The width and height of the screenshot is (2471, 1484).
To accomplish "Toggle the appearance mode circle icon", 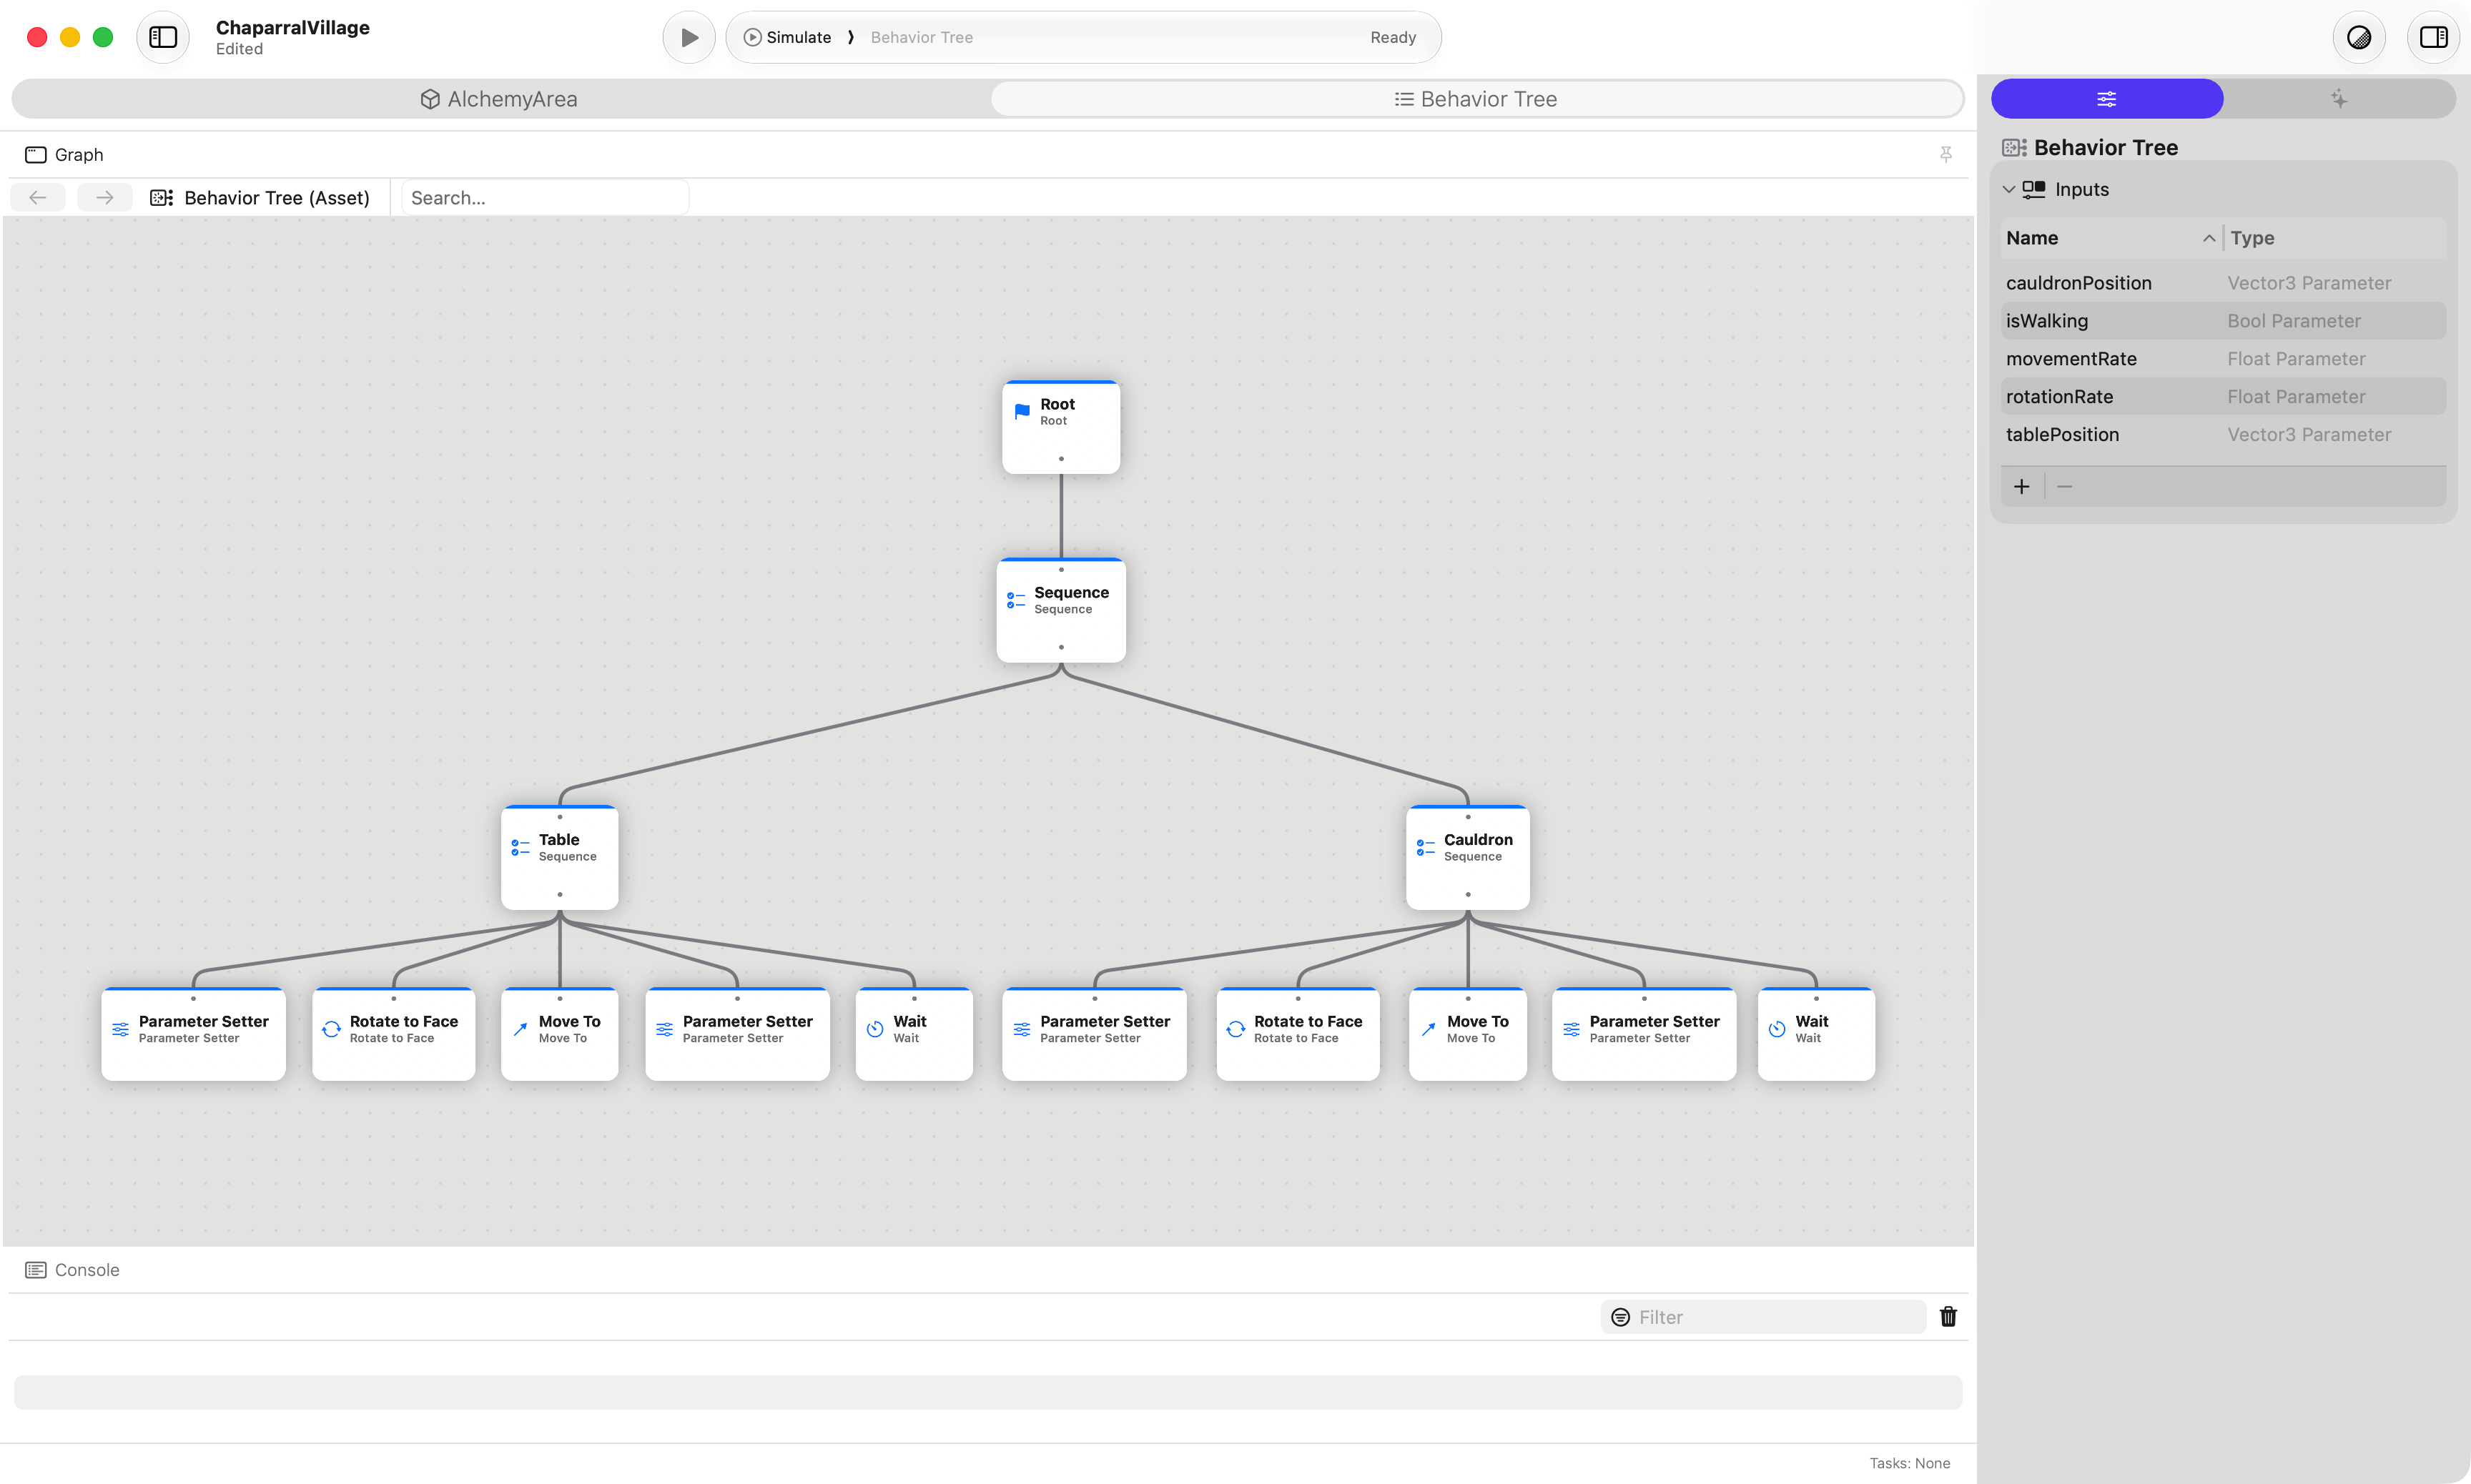I will click(2358, 37).
